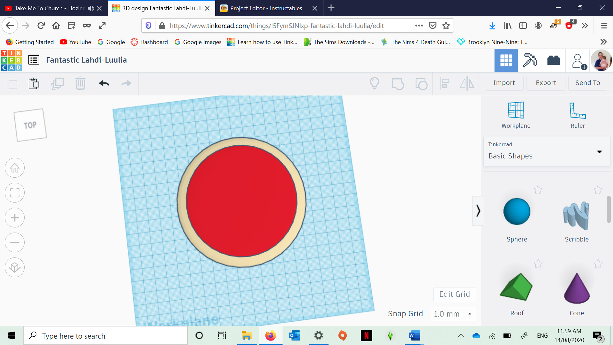Select the Ruler tool
613x345 pixels.
click(x=577, y=115)
